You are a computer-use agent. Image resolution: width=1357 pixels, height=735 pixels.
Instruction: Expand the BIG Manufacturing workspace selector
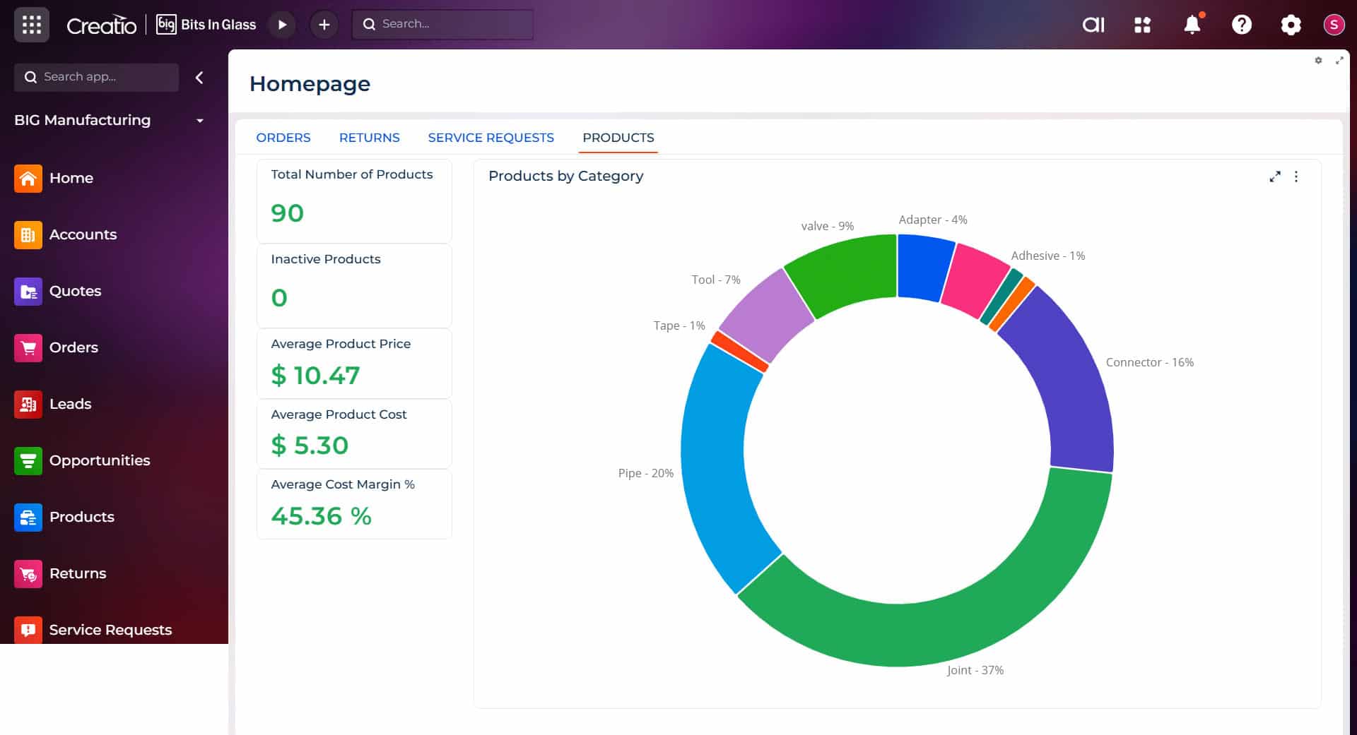(200, 120)
